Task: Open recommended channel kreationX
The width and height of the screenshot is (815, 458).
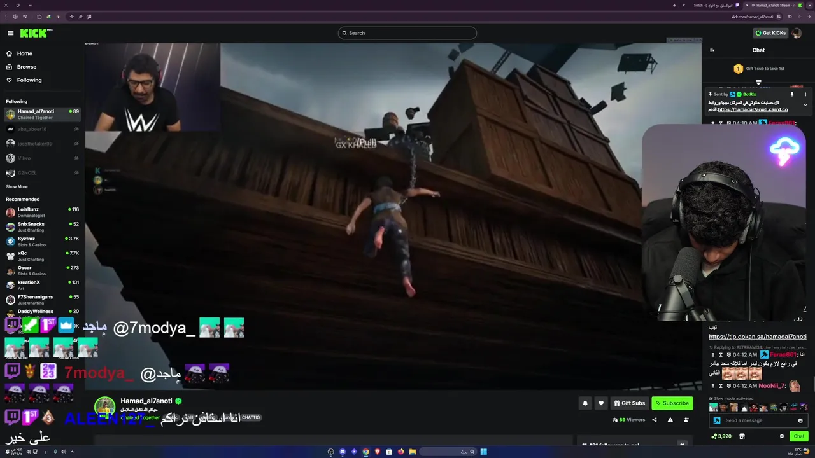Action: tap(42, 286)
